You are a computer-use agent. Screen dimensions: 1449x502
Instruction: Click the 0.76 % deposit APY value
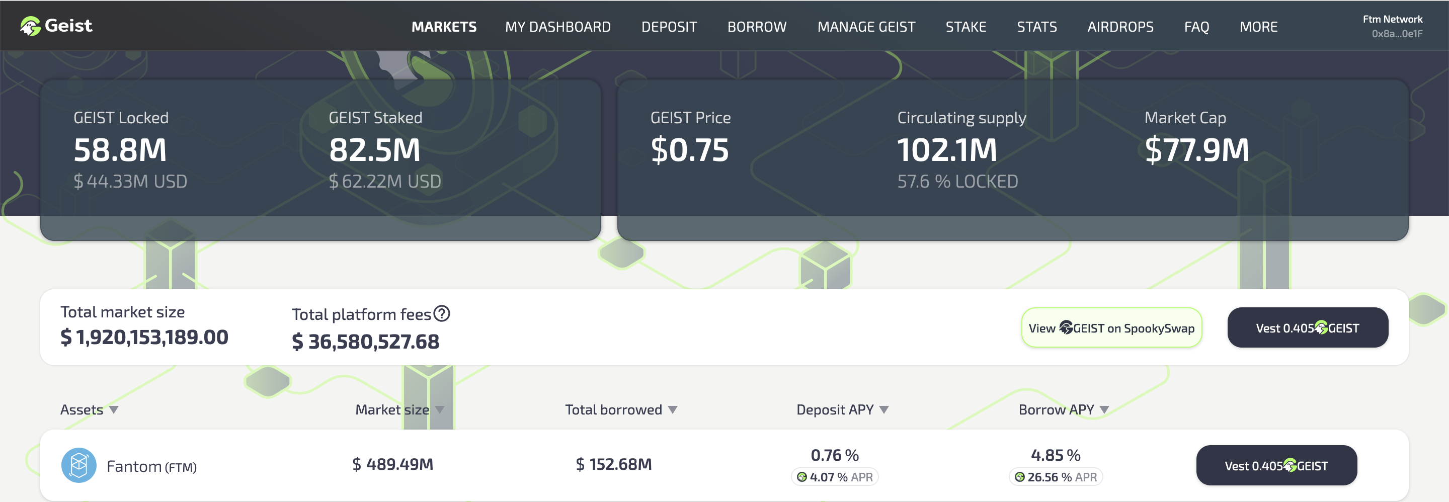pyautogui.click(x=835, y=455)
